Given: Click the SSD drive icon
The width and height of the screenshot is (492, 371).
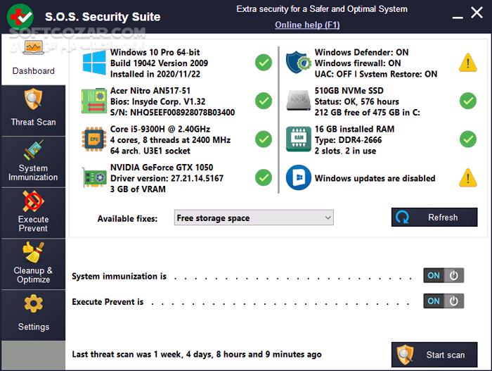Looking at the screenshot, I should pyautogui.click(x=298, y=101).
